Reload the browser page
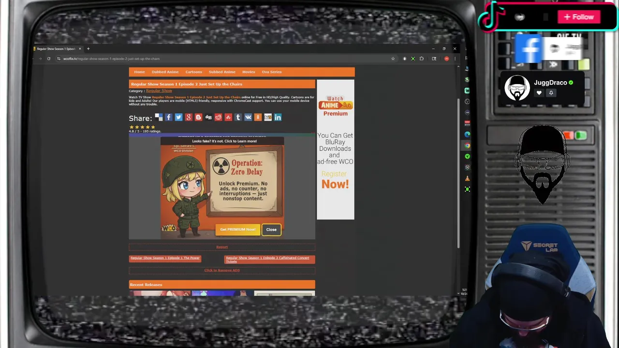Image resolution: width=619 pixels, height=348 pixels. (48, 58)
